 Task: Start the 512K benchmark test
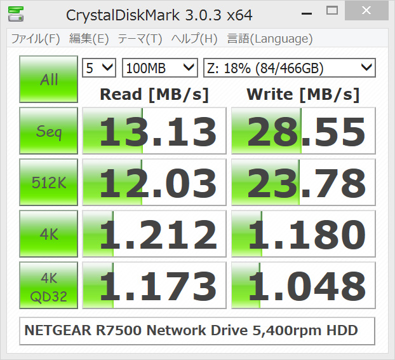pos(49,182)
